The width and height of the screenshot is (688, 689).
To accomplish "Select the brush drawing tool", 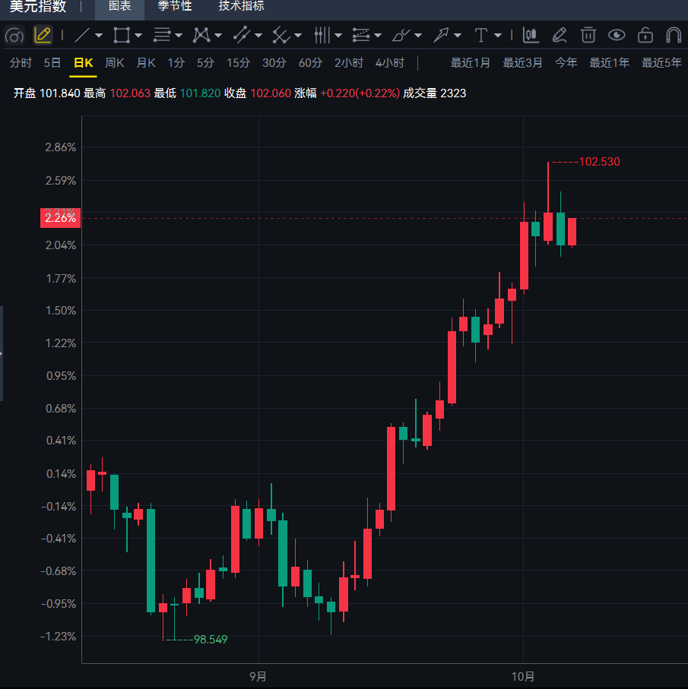I will (401, 35).
